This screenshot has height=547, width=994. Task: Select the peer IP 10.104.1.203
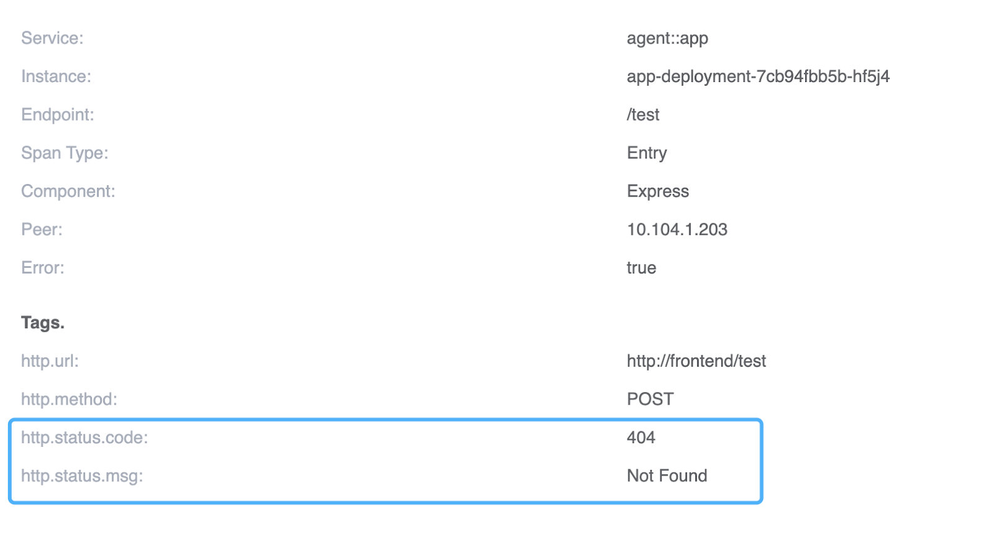click(677, 230)
